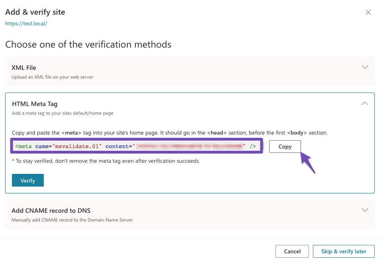Click the Verify button

click(x=28, y=180)
